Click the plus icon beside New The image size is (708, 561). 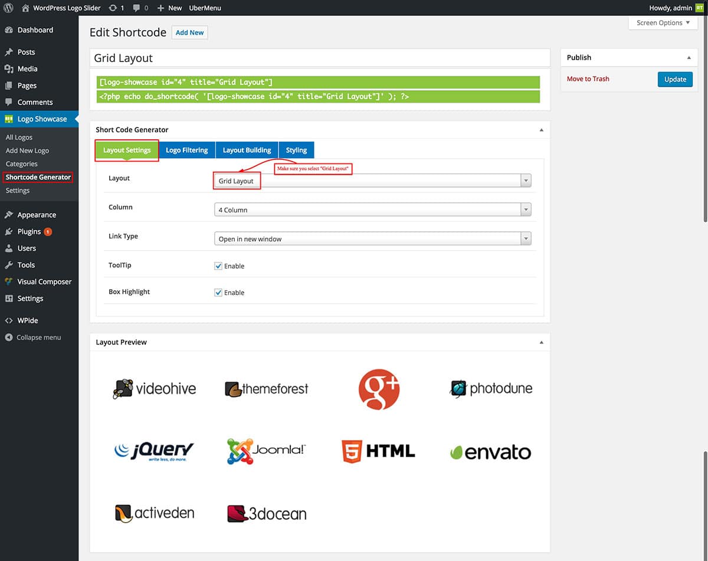click(160, 8)
